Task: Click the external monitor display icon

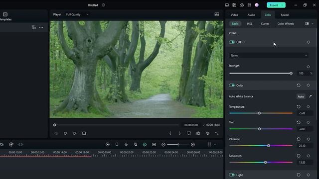Action: pos(189,133)
